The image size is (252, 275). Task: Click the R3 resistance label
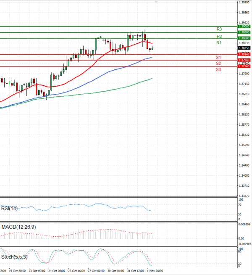click(x=219, y=29)
